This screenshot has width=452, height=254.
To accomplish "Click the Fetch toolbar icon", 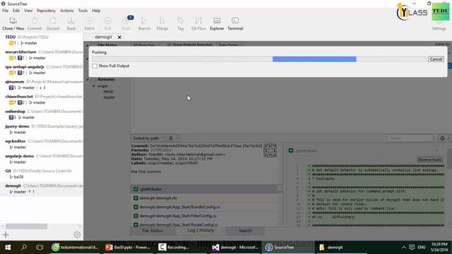I will 90,23.
